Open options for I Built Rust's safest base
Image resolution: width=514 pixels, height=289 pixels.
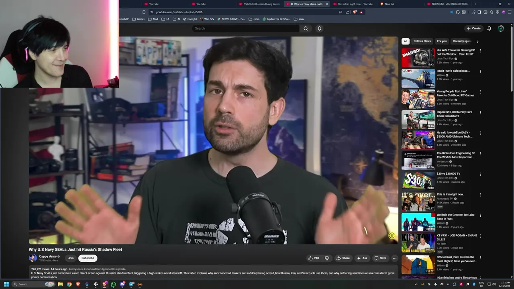click(x=480, y=71)
